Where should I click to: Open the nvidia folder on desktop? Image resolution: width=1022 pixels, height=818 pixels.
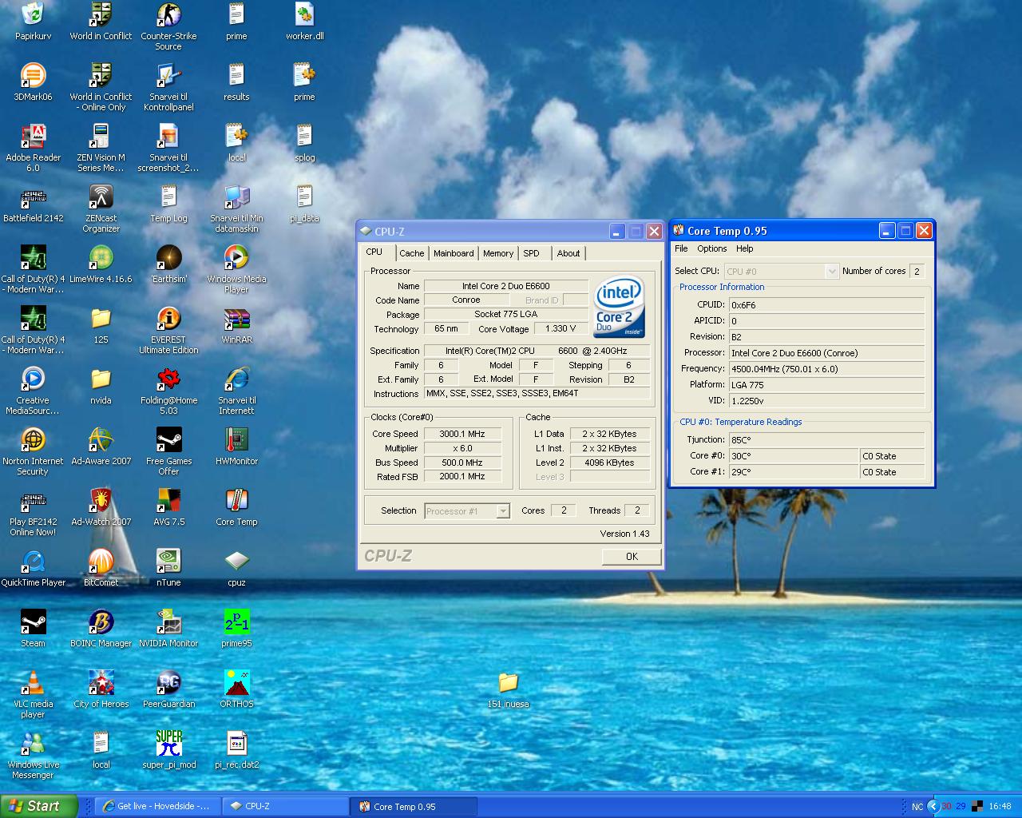tap(101, 379)
